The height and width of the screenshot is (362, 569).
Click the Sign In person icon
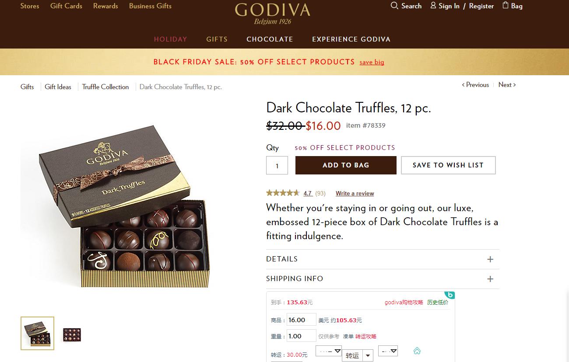point(433,5)
